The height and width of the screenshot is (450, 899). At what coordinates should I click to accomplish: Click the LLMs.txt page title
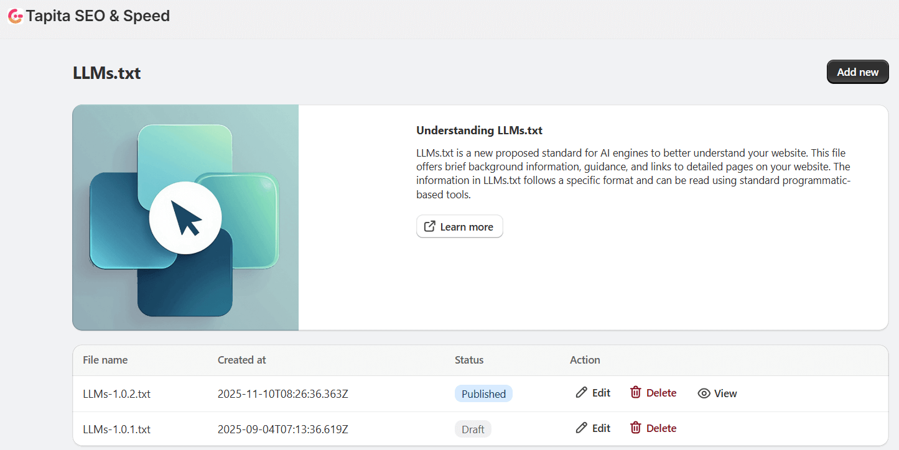(x=106, y=73)
